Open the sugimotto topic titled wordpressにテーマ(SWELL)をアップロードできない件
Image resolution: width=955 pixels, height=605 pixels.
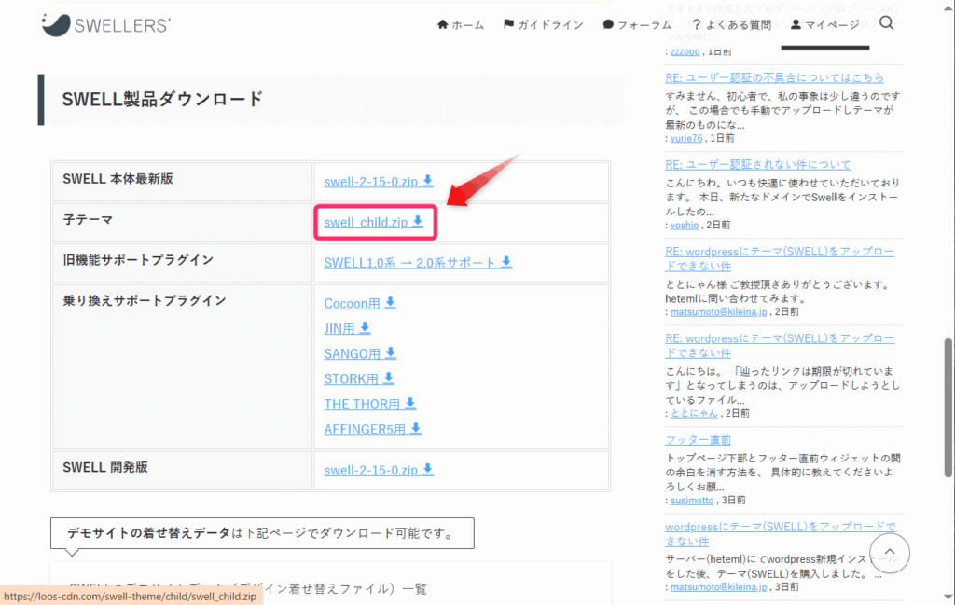click(x=781, y=534)
